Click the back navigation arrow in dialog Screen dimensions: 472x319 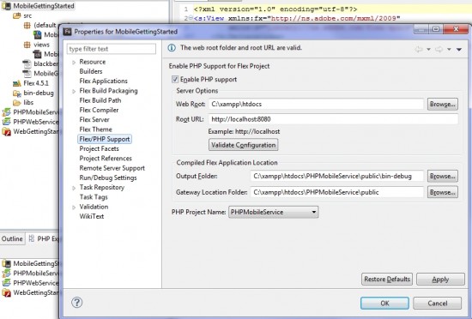419,49
